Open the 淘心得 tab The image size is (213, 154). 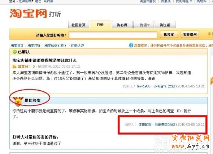point(122,25)
